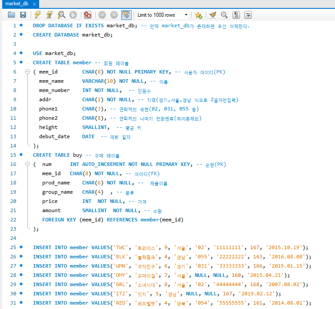Image resolution: width=335 pixels, height=309 pixels.
Task: Click VARCHAR(10) type on line 7
Action: pos(99,81)
